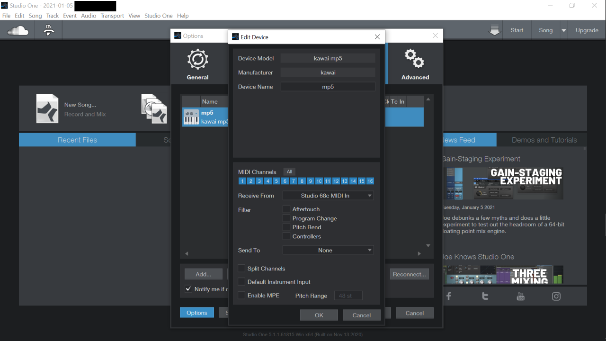
Task: Open the Song menu
Action: click(35, 16)
